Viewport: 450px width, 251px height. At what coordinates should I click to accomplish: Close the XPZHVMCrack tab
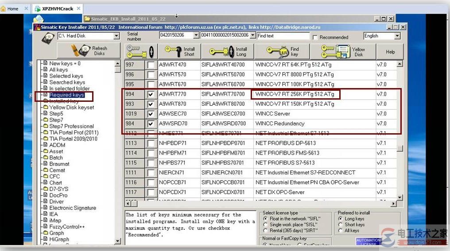[78, 8]
